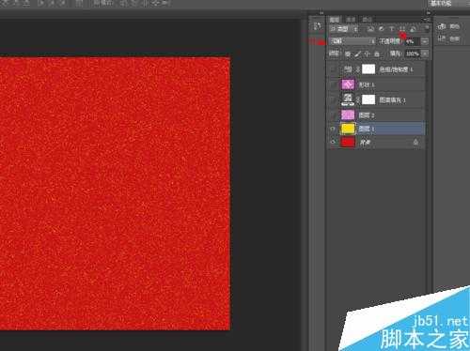Hide the red Background layer eye
The image size is (470, 351).
pos(333,142)
